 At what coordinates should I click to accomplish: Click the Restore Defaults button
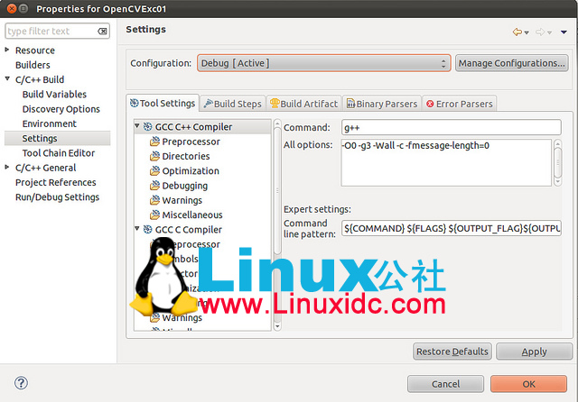click(x=452, y=352)
